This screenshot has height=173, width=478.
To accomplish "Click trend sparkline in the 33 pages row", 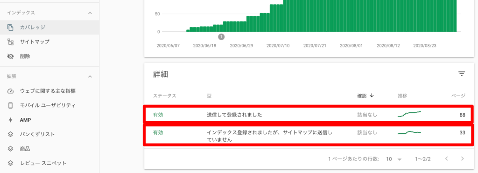I will 409,132.
